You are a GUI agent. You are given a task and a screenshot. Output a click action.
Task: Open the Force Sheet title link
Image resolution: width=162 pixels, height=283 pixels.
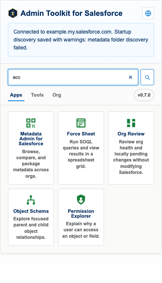(x=81, y=134)
